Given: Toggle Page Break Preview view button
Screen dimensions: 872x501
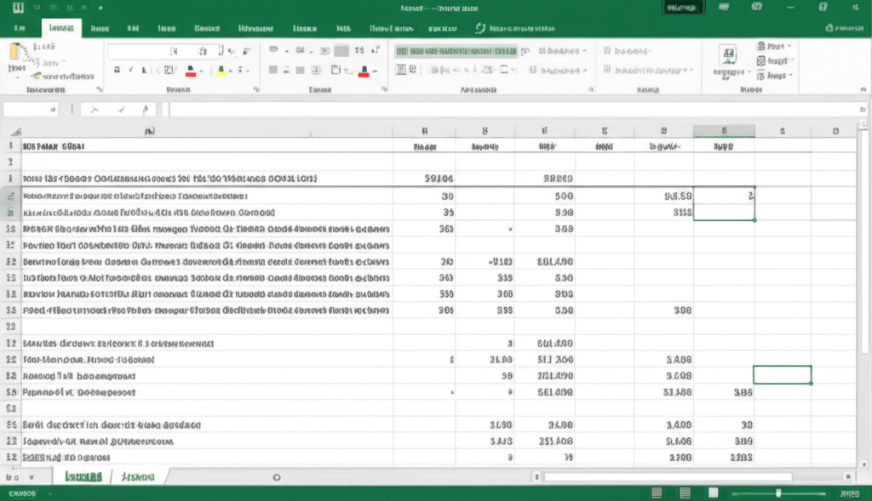Looking at the screenshot, I should 713,493.
